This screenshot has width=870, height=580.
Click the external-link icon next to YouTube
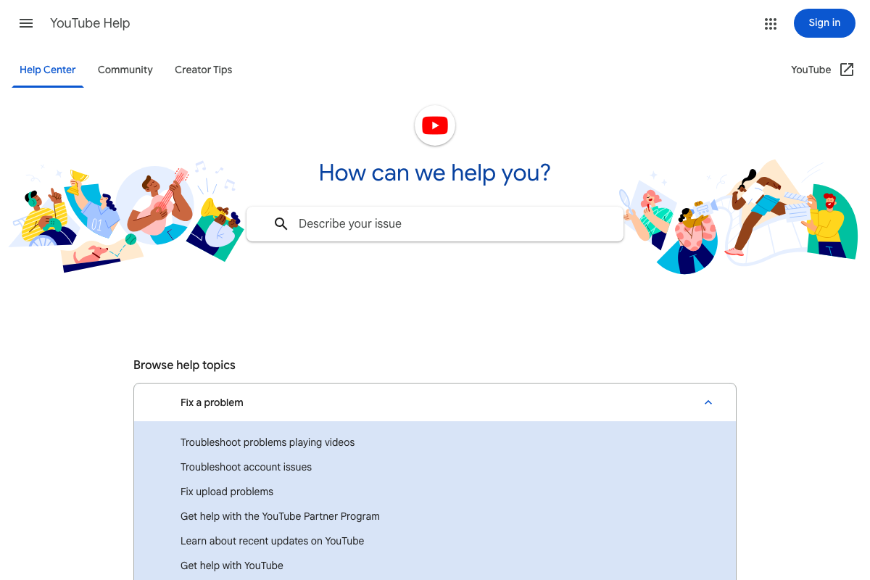coord(847,70)
